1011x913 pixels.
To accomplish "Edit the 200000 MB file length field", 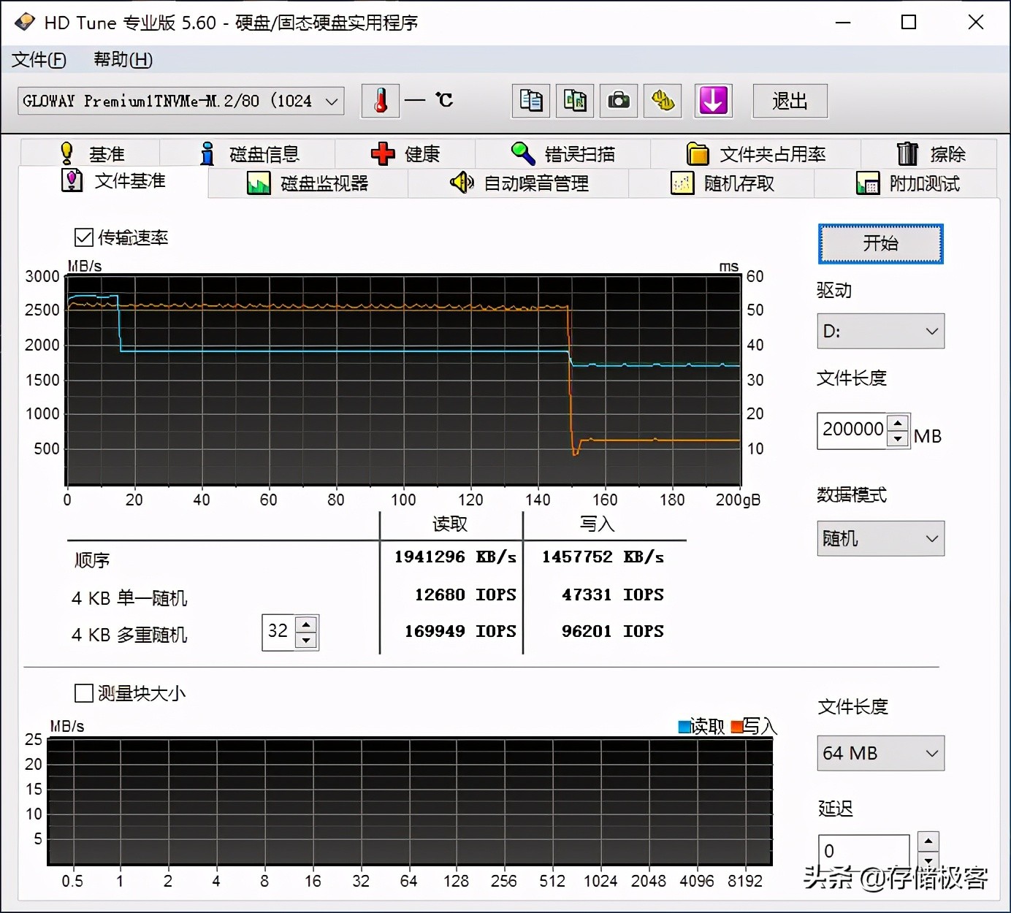I will [853, 430].
